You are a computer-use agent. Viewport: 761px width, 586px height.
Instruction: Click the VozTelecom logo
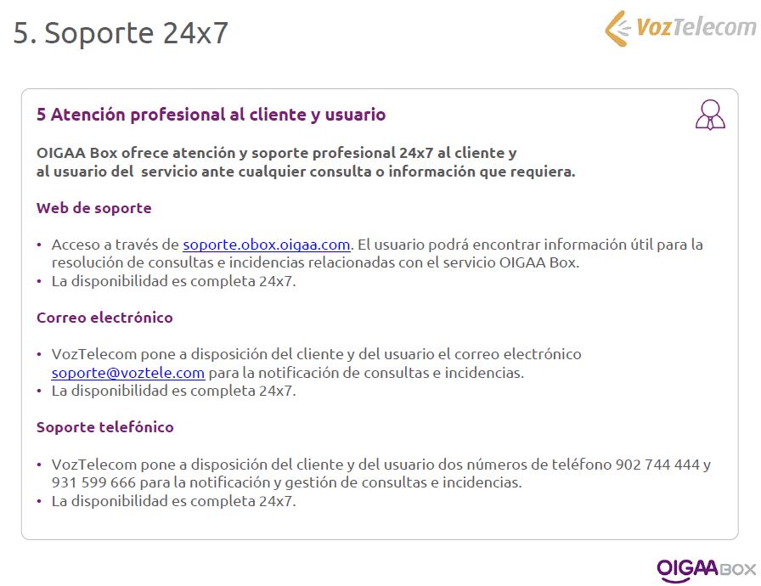pyautogui.click(x=680, y=28)
